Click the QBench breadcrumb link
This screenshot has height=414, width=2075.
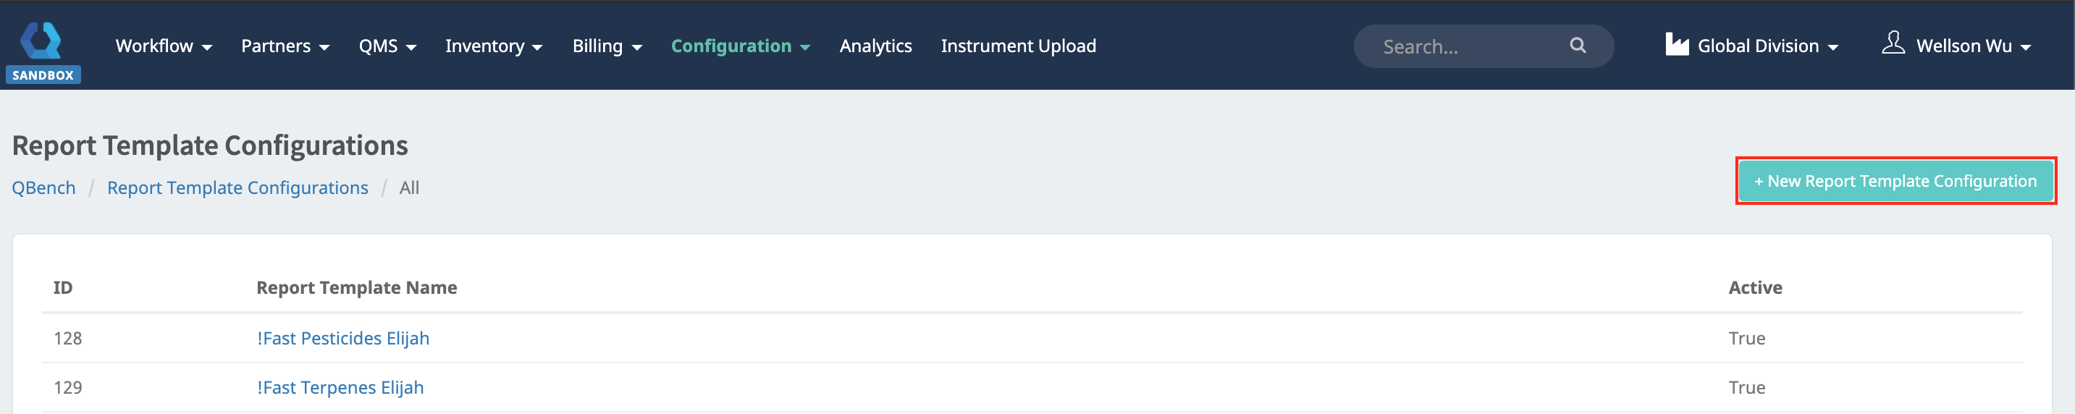43,187
